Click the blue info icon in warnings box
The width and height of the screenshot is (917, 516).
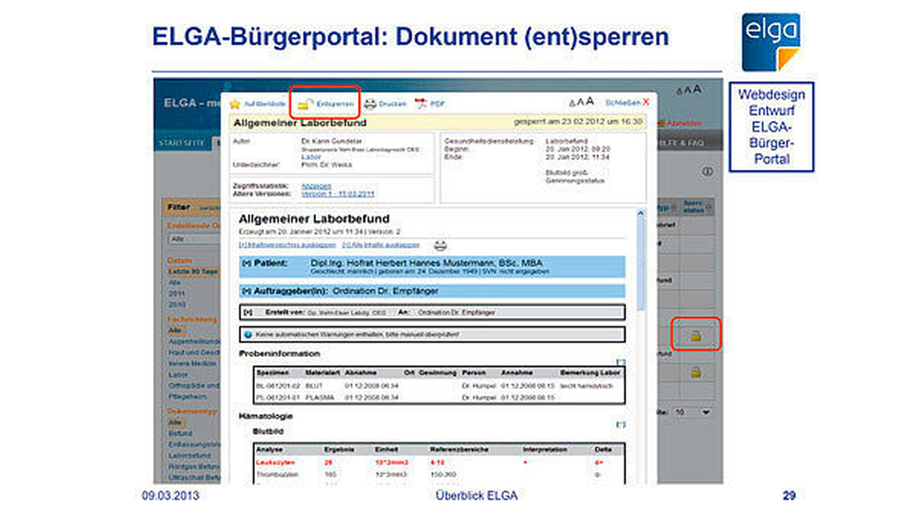(248, 334)
